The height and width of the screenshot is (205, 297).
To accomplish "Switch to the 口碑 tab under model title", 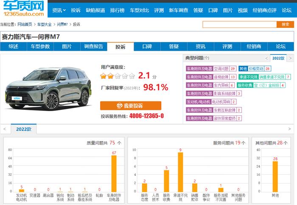I will [147, 46].
